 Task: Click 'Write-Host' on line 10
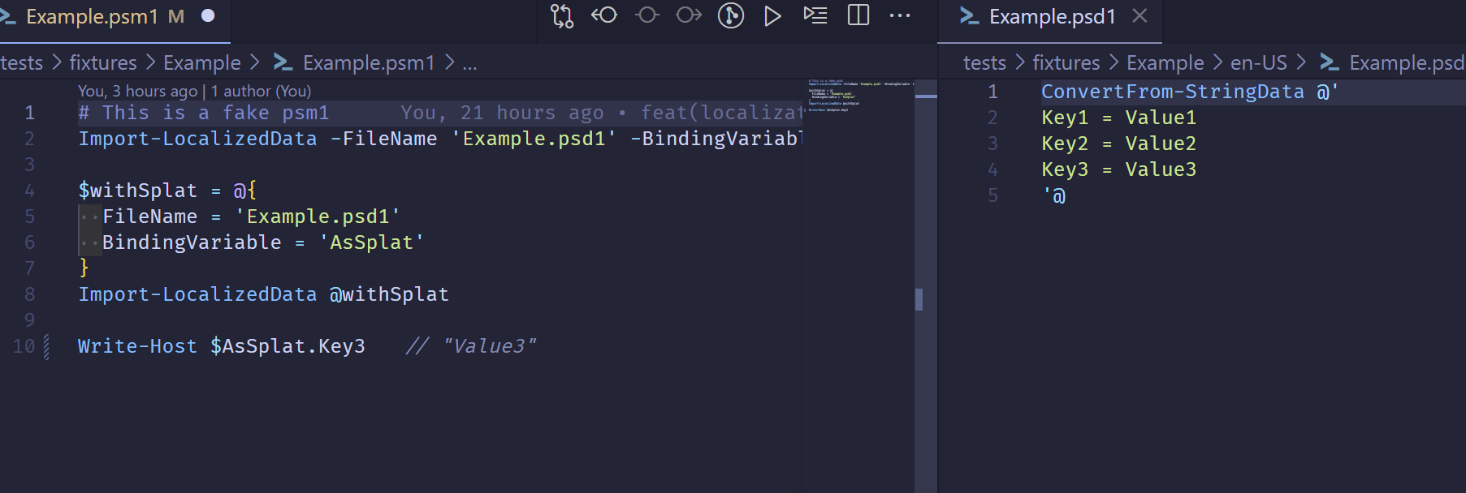[137, 346]
